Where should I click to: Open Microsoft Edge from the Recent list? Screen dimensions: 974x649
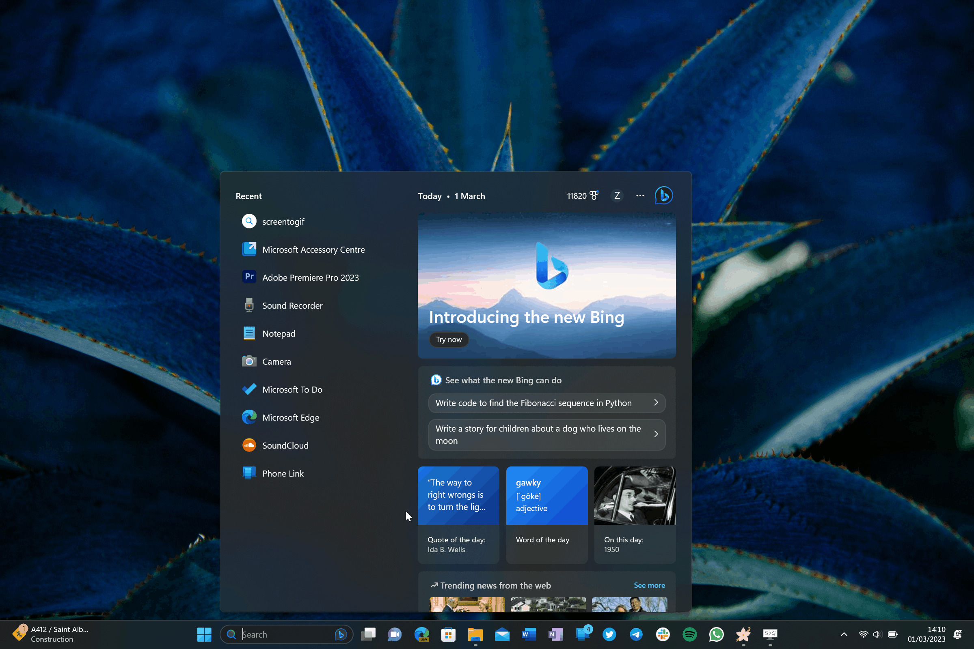290,417
